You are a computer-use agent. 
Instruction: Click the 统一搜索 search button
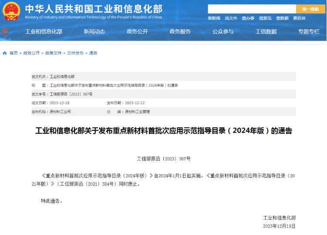pos(310,9)
